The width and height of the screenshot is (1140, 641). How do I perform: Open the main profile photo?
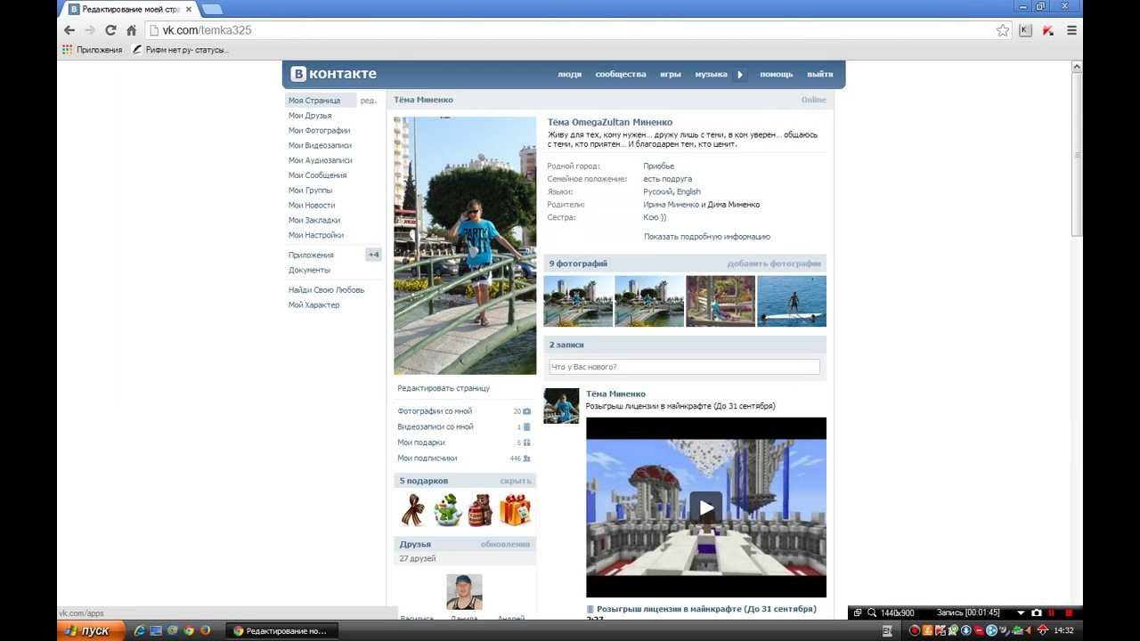(465, 246)
